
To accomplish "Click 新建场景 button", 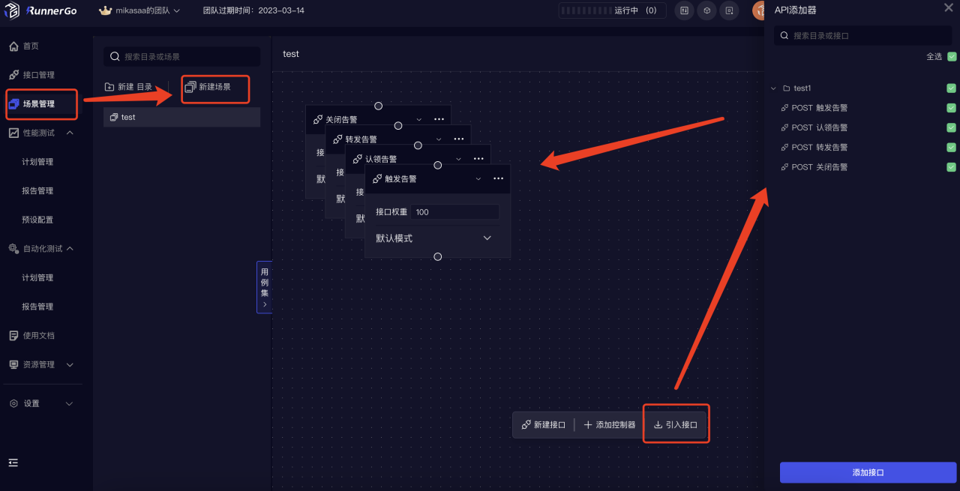I will 208,87.
